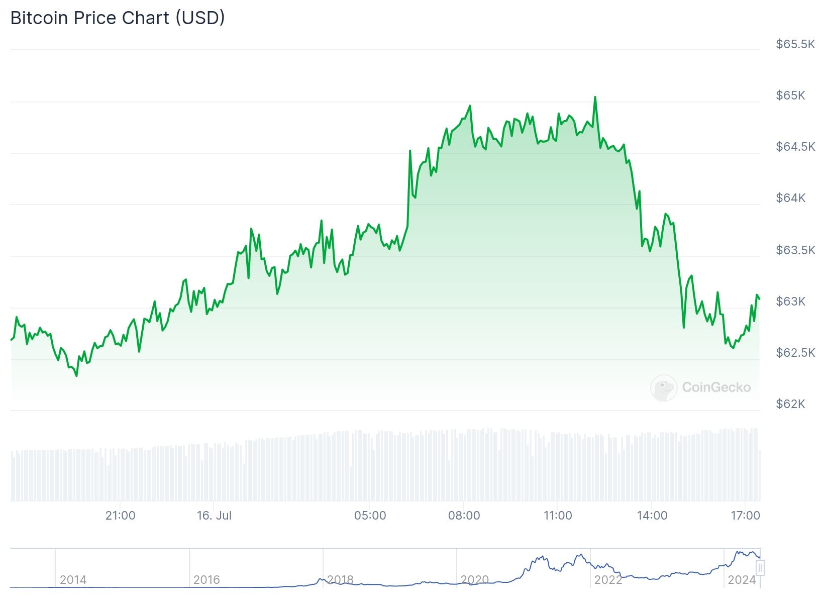The height and width of the screenshot is (603, 826).
Task: Click 2022 in the history navigator
Action: [608, 580]
